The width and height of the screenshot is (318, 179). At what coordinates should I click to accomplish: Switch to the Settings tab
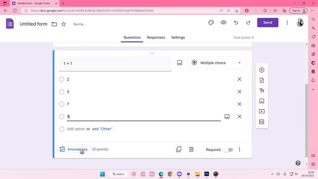click(178, 38)
